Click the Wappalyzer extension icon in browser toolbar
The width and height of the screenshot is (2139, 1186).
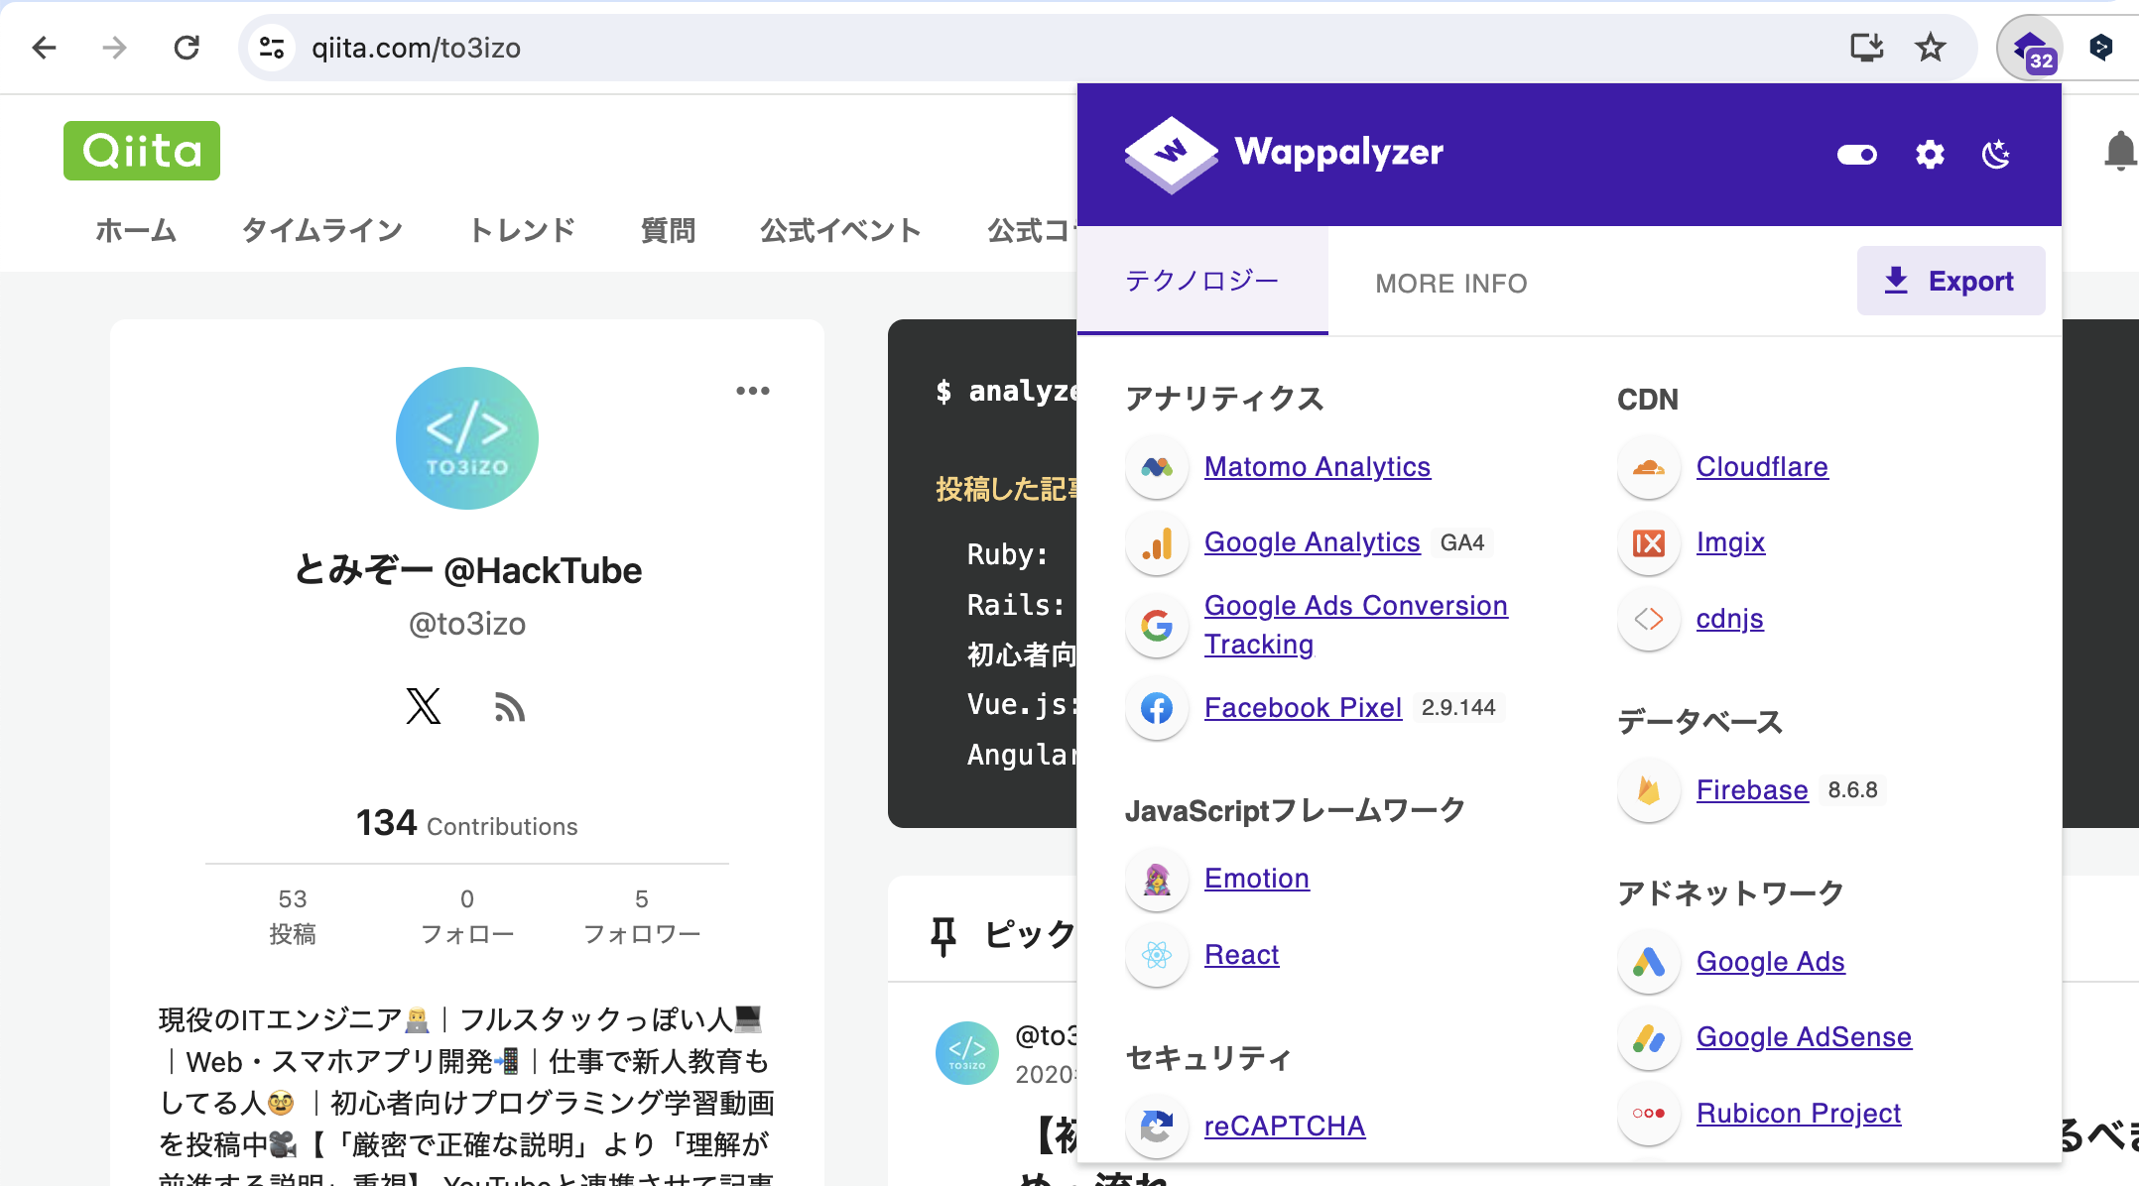pos(2029,47)
